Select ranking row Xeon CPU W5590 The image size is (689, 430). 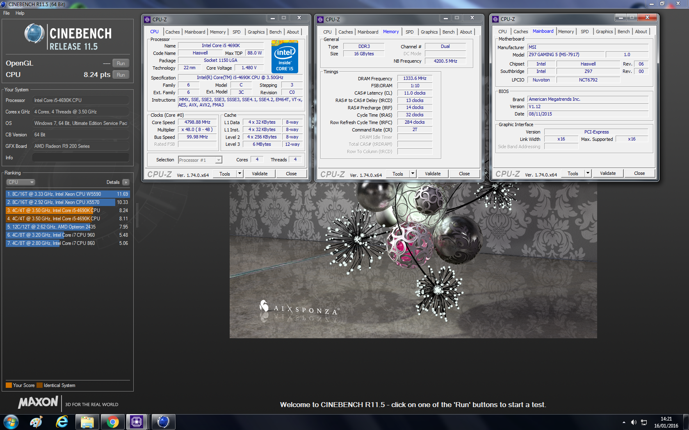point(68,194)
